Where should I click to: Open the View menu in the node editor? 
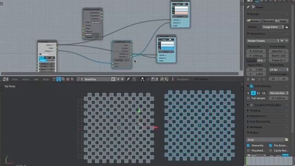pos(14,79)
